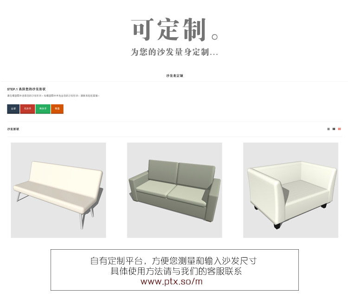Click the 沙发形状 section label
Image resolution: width=348 pixels, height=299 pixels.
pos(13,129)
